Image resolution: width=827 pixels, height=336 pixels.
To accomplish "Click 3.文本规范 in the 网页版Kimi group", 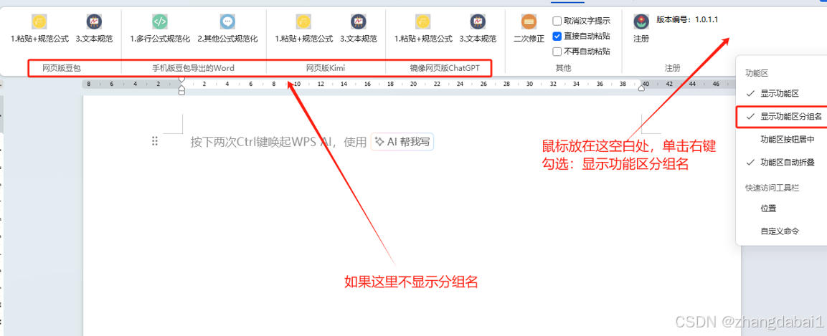I will (x=358, y=29).
